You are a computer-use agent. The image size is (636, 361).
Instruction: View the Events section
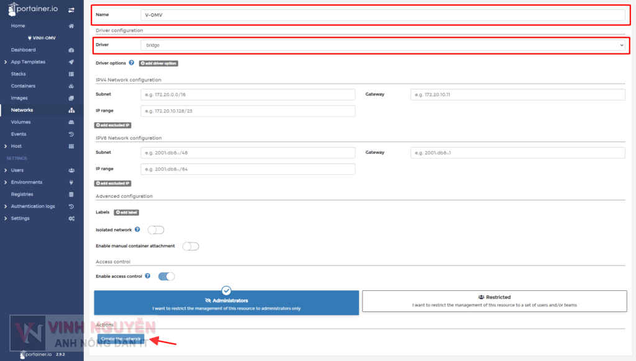pyautogui.click(x=20, y=133)
